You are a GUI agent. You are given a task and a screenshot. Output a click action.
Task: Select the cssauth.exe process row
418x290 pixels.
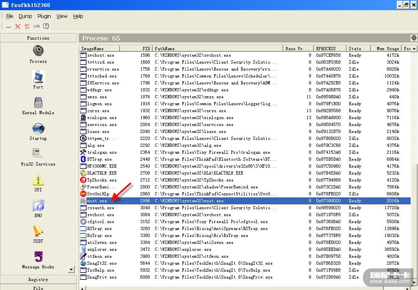pyautogui.click(x=245, y=208)
